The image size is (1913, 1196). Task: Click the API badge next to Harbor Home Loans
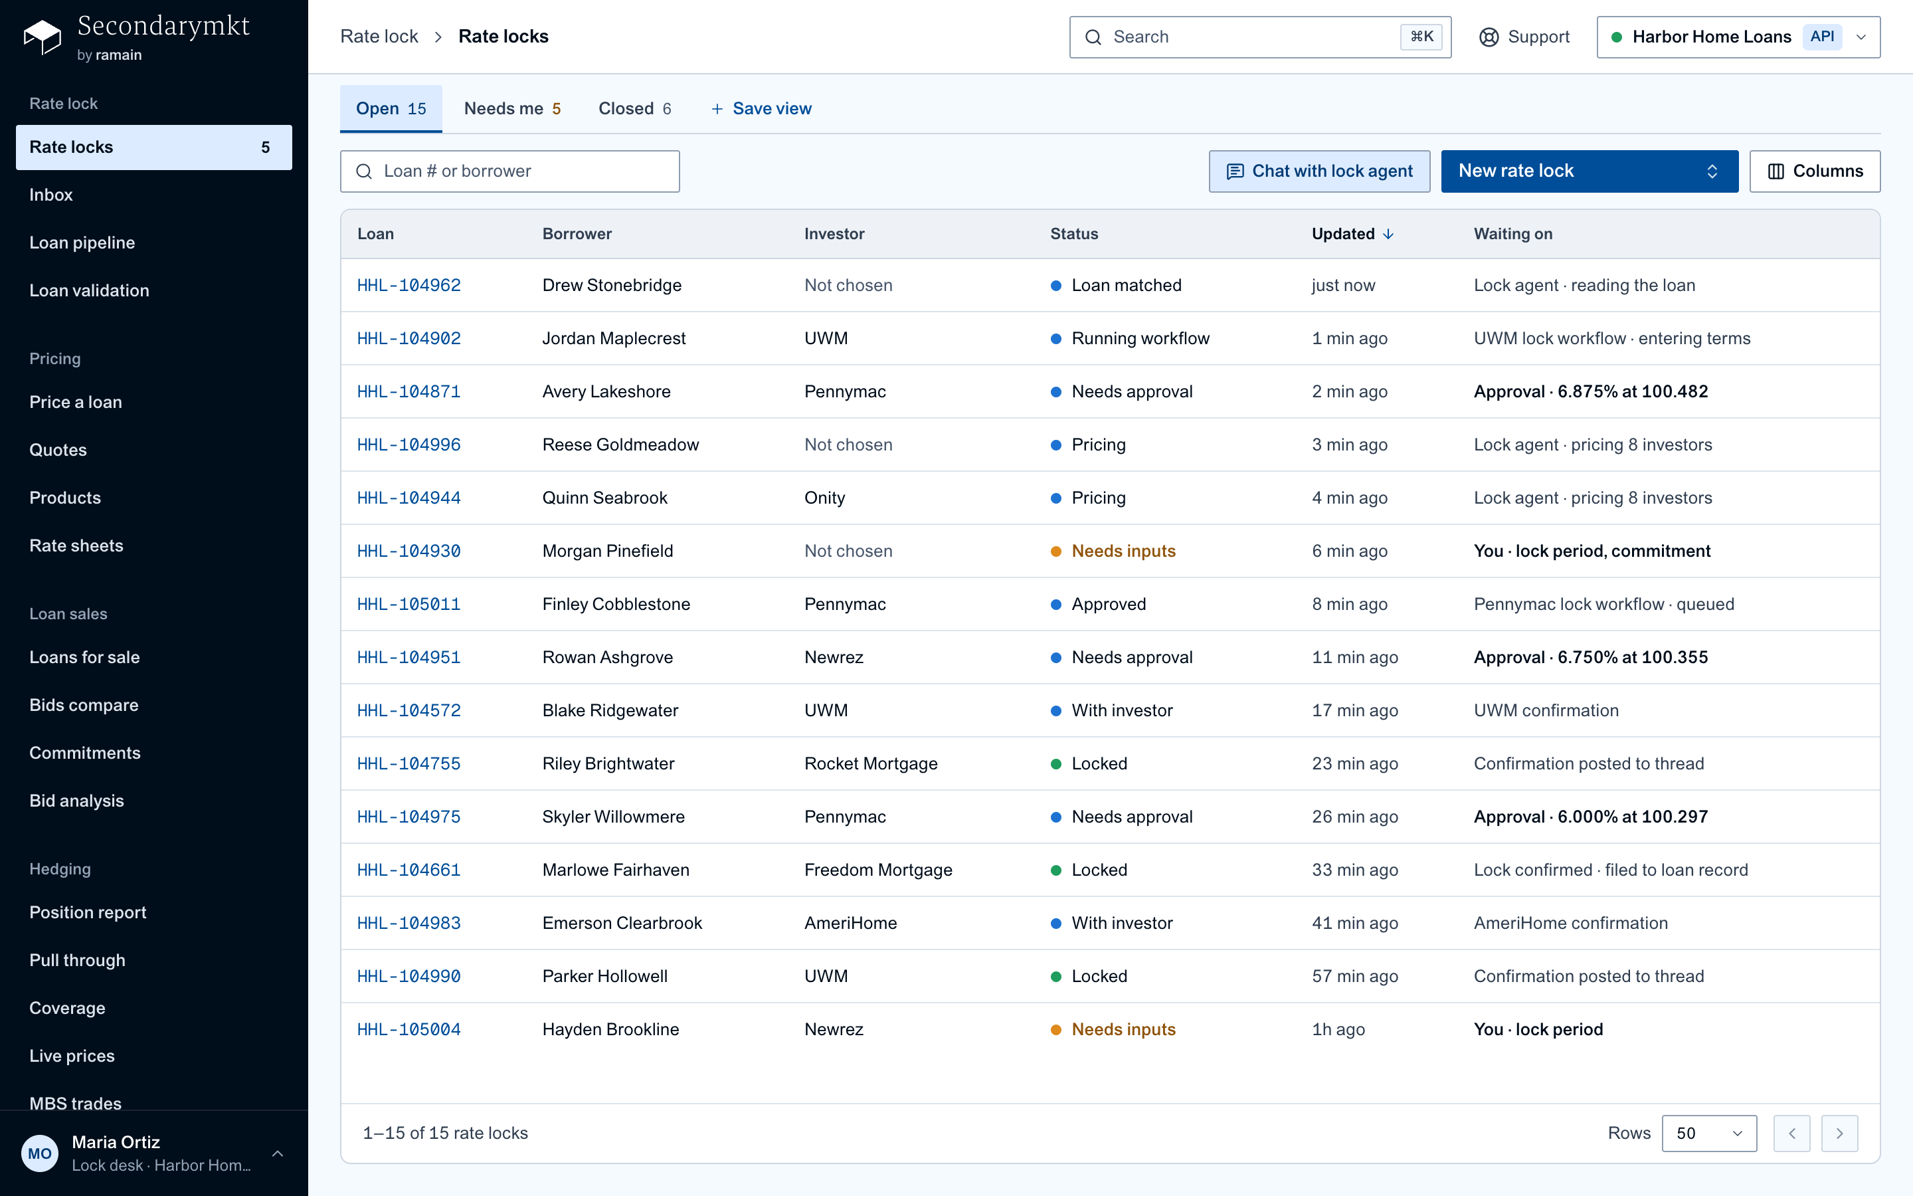click(x=1822, y=37)
